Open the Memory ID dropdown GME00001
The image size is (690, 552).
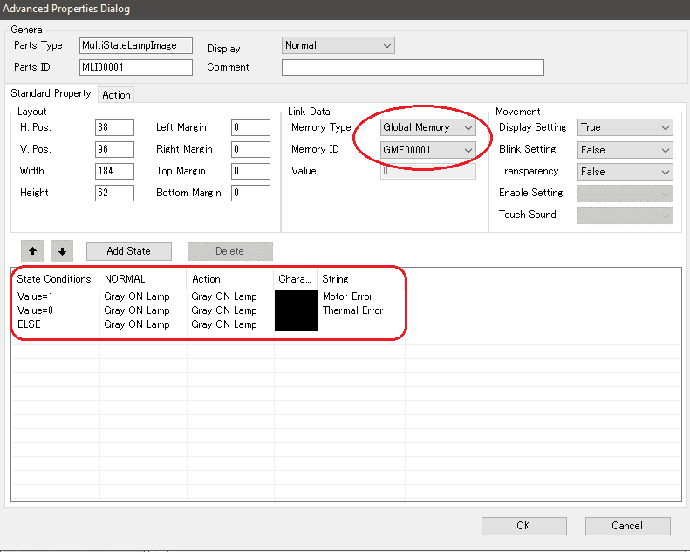point(427,150)
